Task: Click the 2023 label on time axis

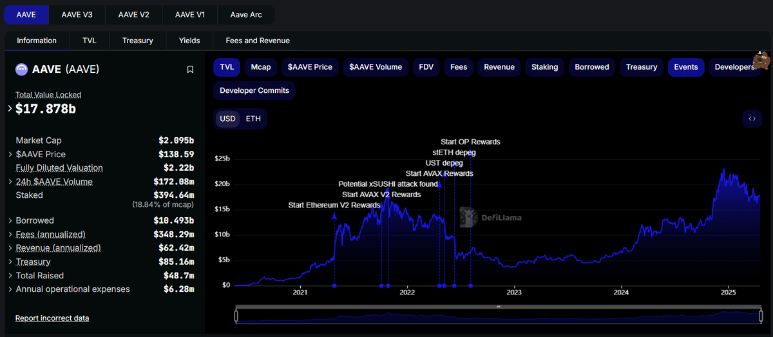Action: click(x=514, y=293)
